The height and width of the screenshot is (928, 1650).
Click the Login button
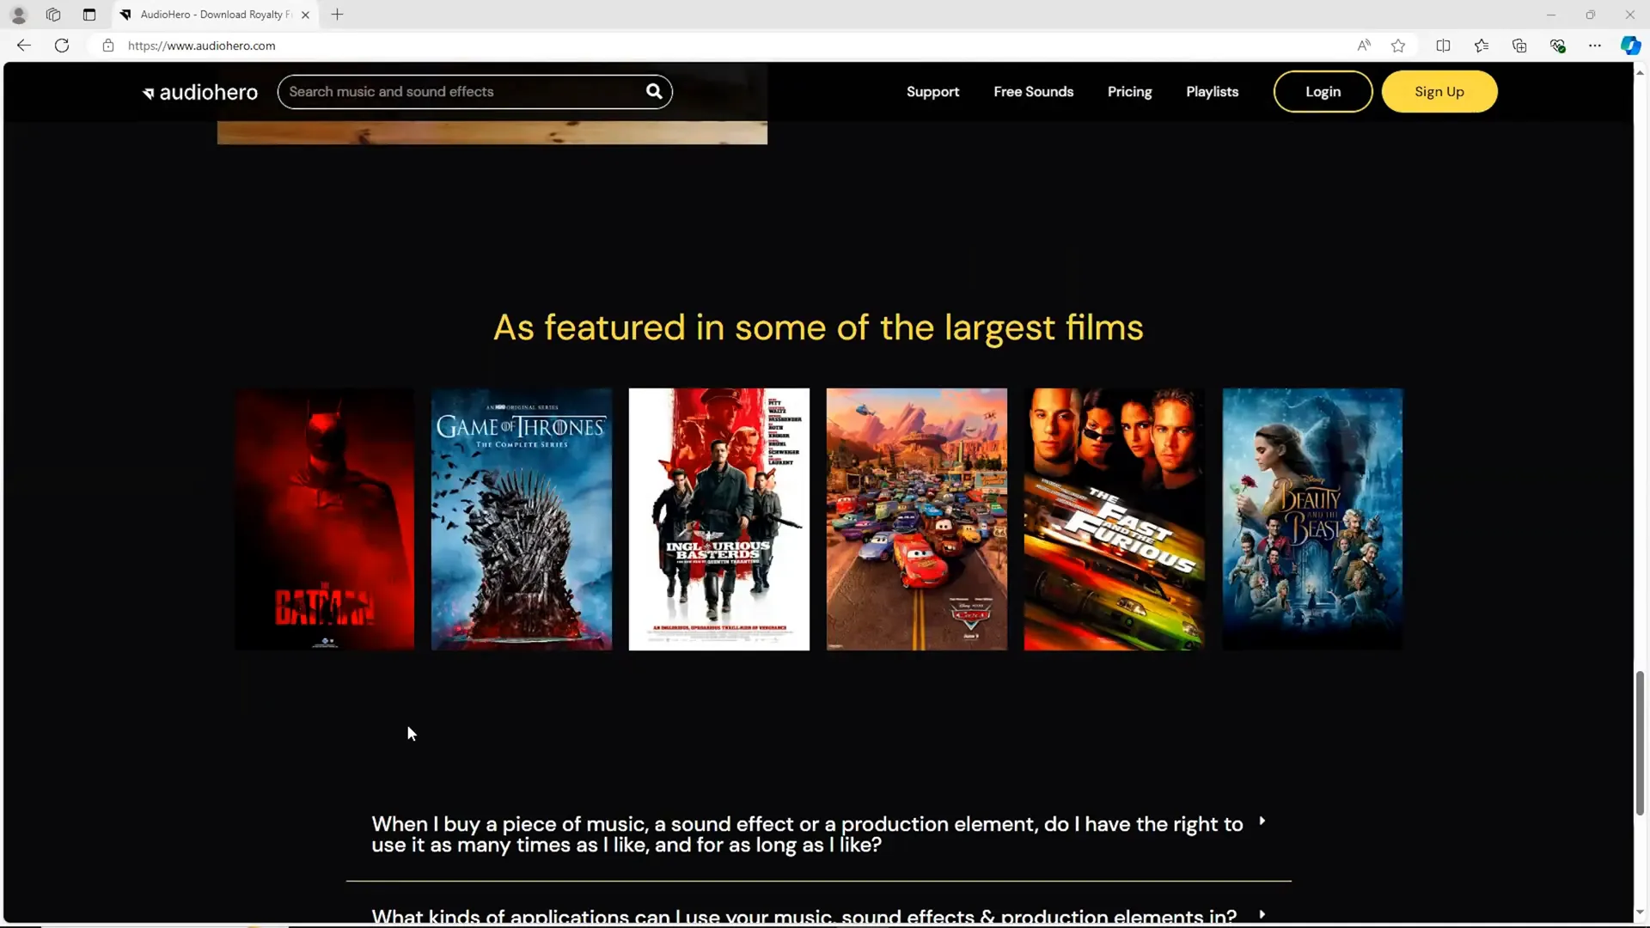1323,92
